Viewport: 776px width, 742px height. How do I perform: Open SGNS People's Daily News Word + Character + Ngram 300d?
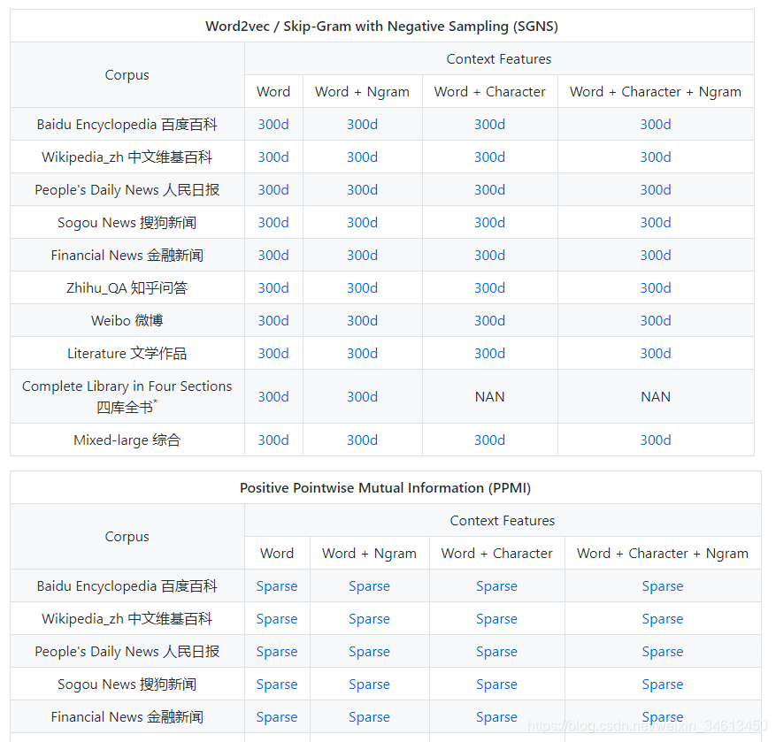pos(656,189)
